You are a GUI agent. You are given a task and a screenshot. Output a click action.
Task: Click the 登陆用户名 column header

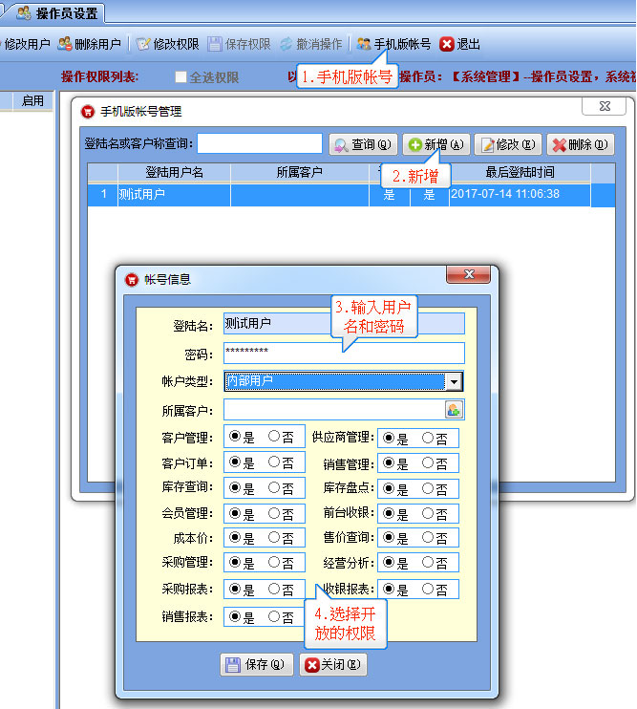coord(174,172)
